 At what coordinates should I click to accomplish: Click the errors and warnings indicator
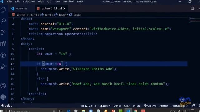coord(7,106)
